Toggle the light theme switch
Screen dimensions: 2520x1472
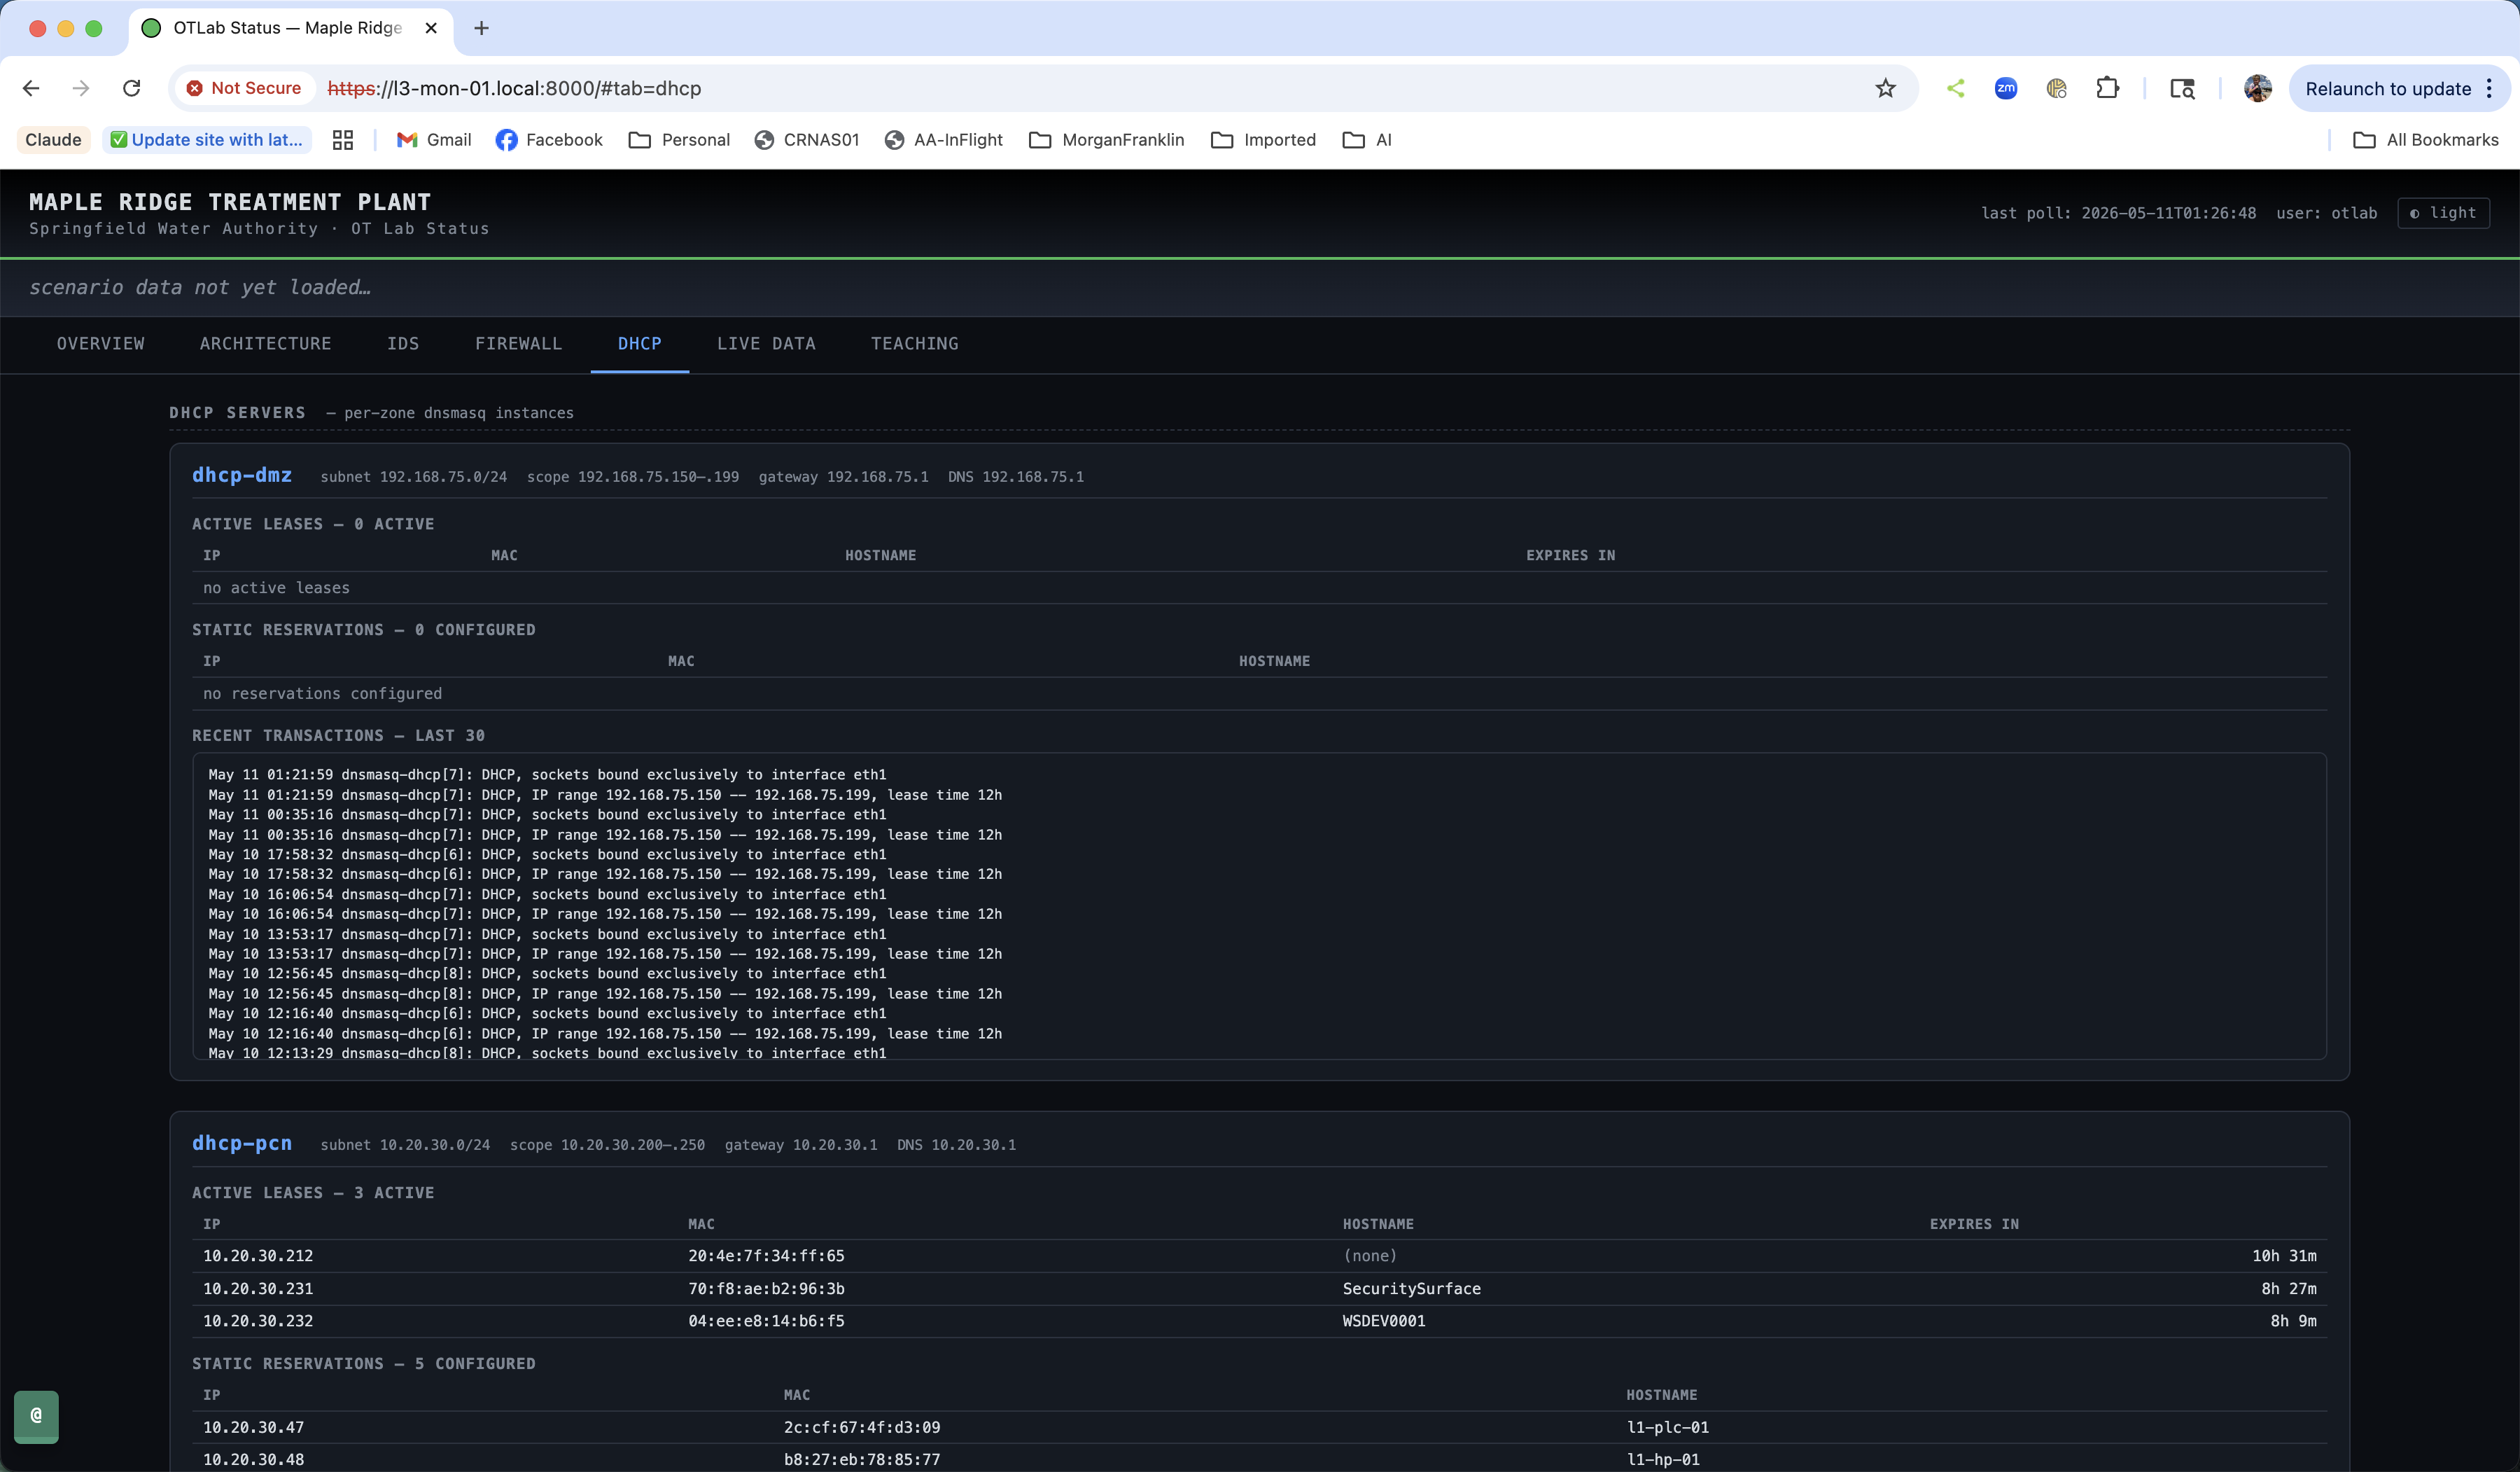click(x=2443, y=213)
